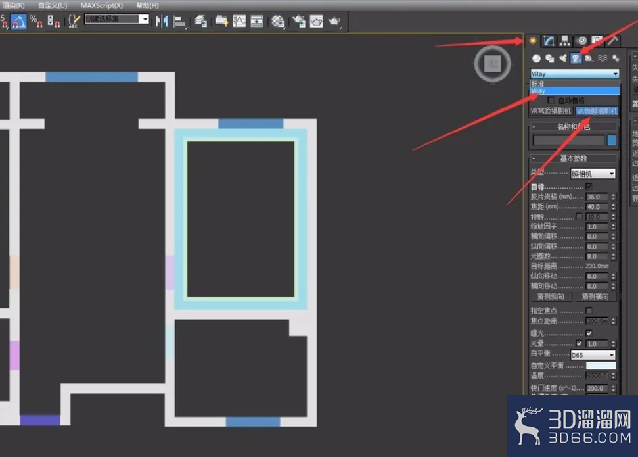Open the layer manager

200,21
